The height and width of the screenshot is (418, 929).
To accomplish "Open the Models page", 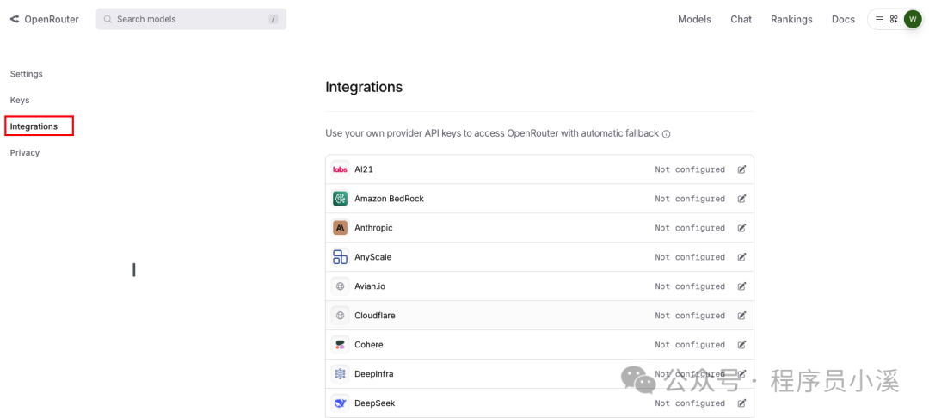I will click(694, 19).
